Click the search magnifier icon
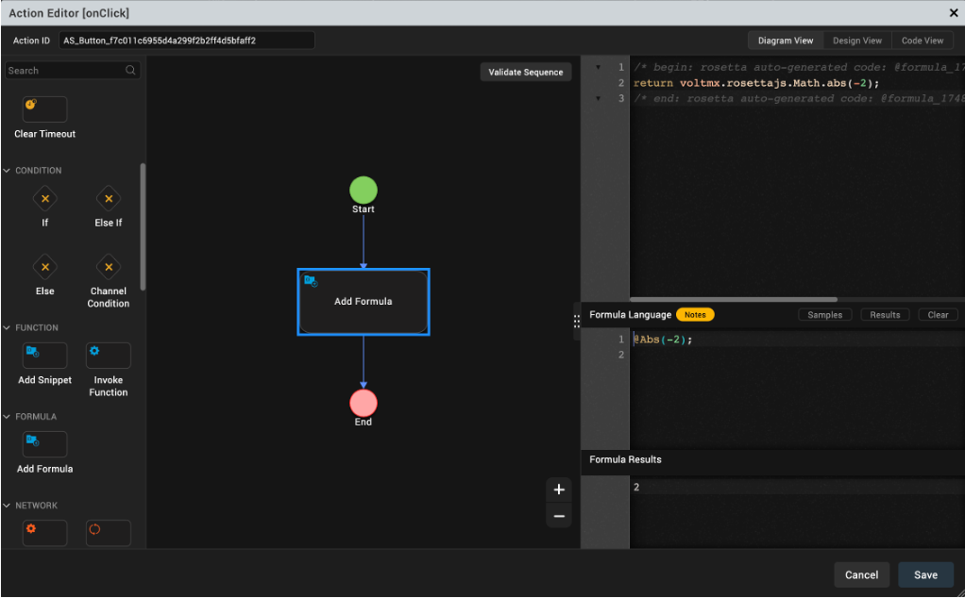This screenshot has width=965, height=598. click(x=130, y=70)
